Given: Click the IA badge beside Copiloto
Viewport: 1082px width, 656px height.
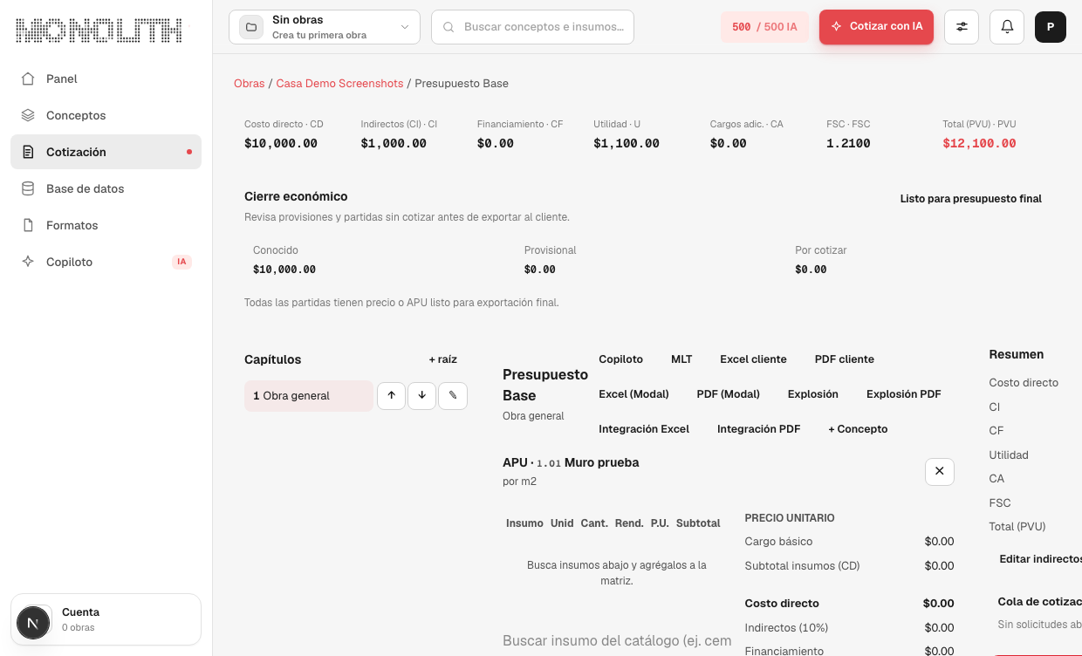Looking at the screenshot, I should pos(181,262).
